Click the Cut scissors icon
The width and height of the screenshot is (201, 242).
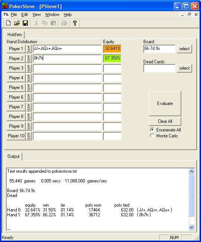[36, 23]
